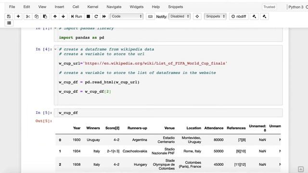Click the Attendance column header
308x173 pixels.
214,128
